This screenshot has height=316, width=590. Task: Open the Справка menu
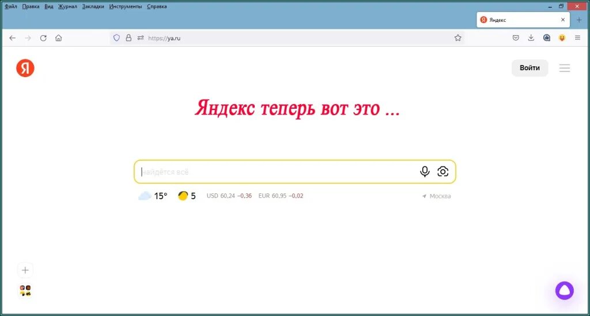tap(157, 6)
